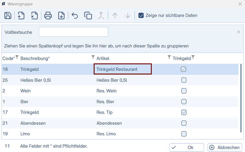This screenshot has width=245, height=152.
Task: Click the export download icon
Action: click(61, 16)
